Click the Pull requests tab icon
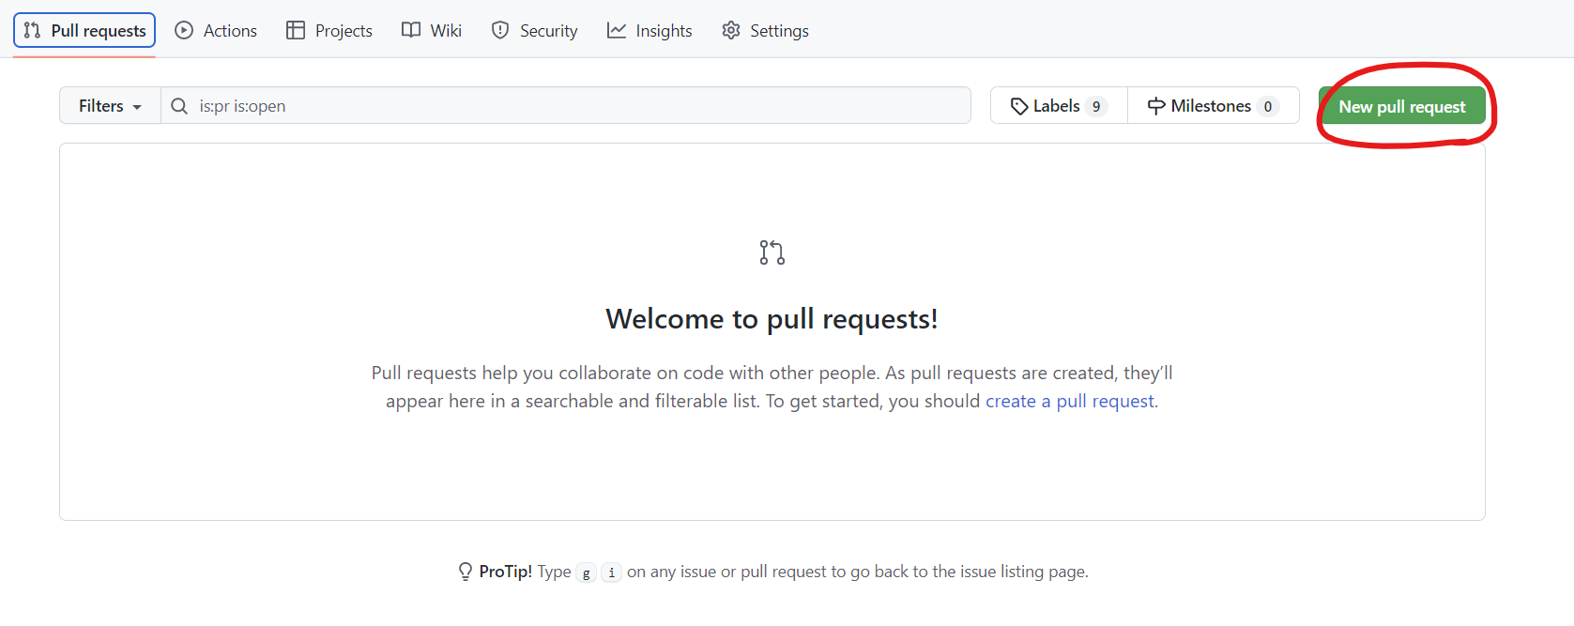1574x626 pixels. [32, 30]
